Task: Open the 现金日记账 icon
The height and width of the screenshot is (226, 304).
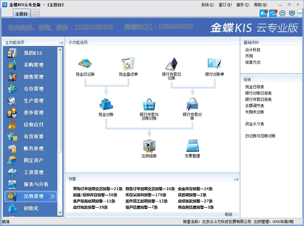Action: 85,64
